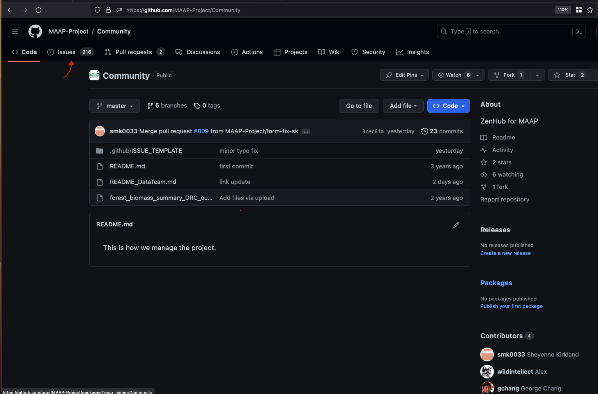The width and height of the screenshot is (598, 394).
Task: Open the Wiki tab
Action: coord(329,52)
